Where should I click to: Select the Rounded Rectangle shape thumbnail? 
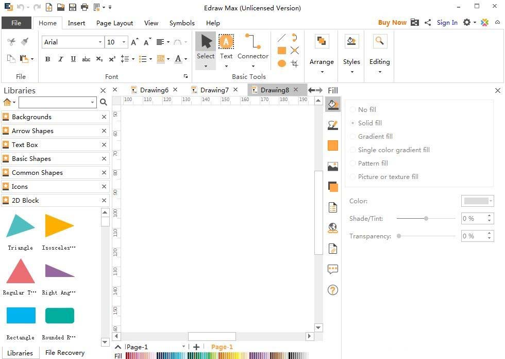tap(60, 316)
